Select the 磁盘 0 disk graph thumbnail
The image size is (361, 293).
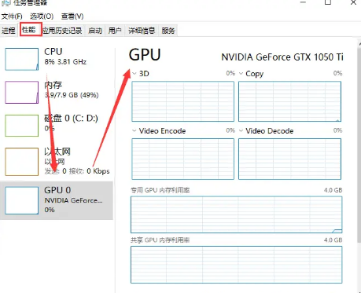(x=22, y=126)
